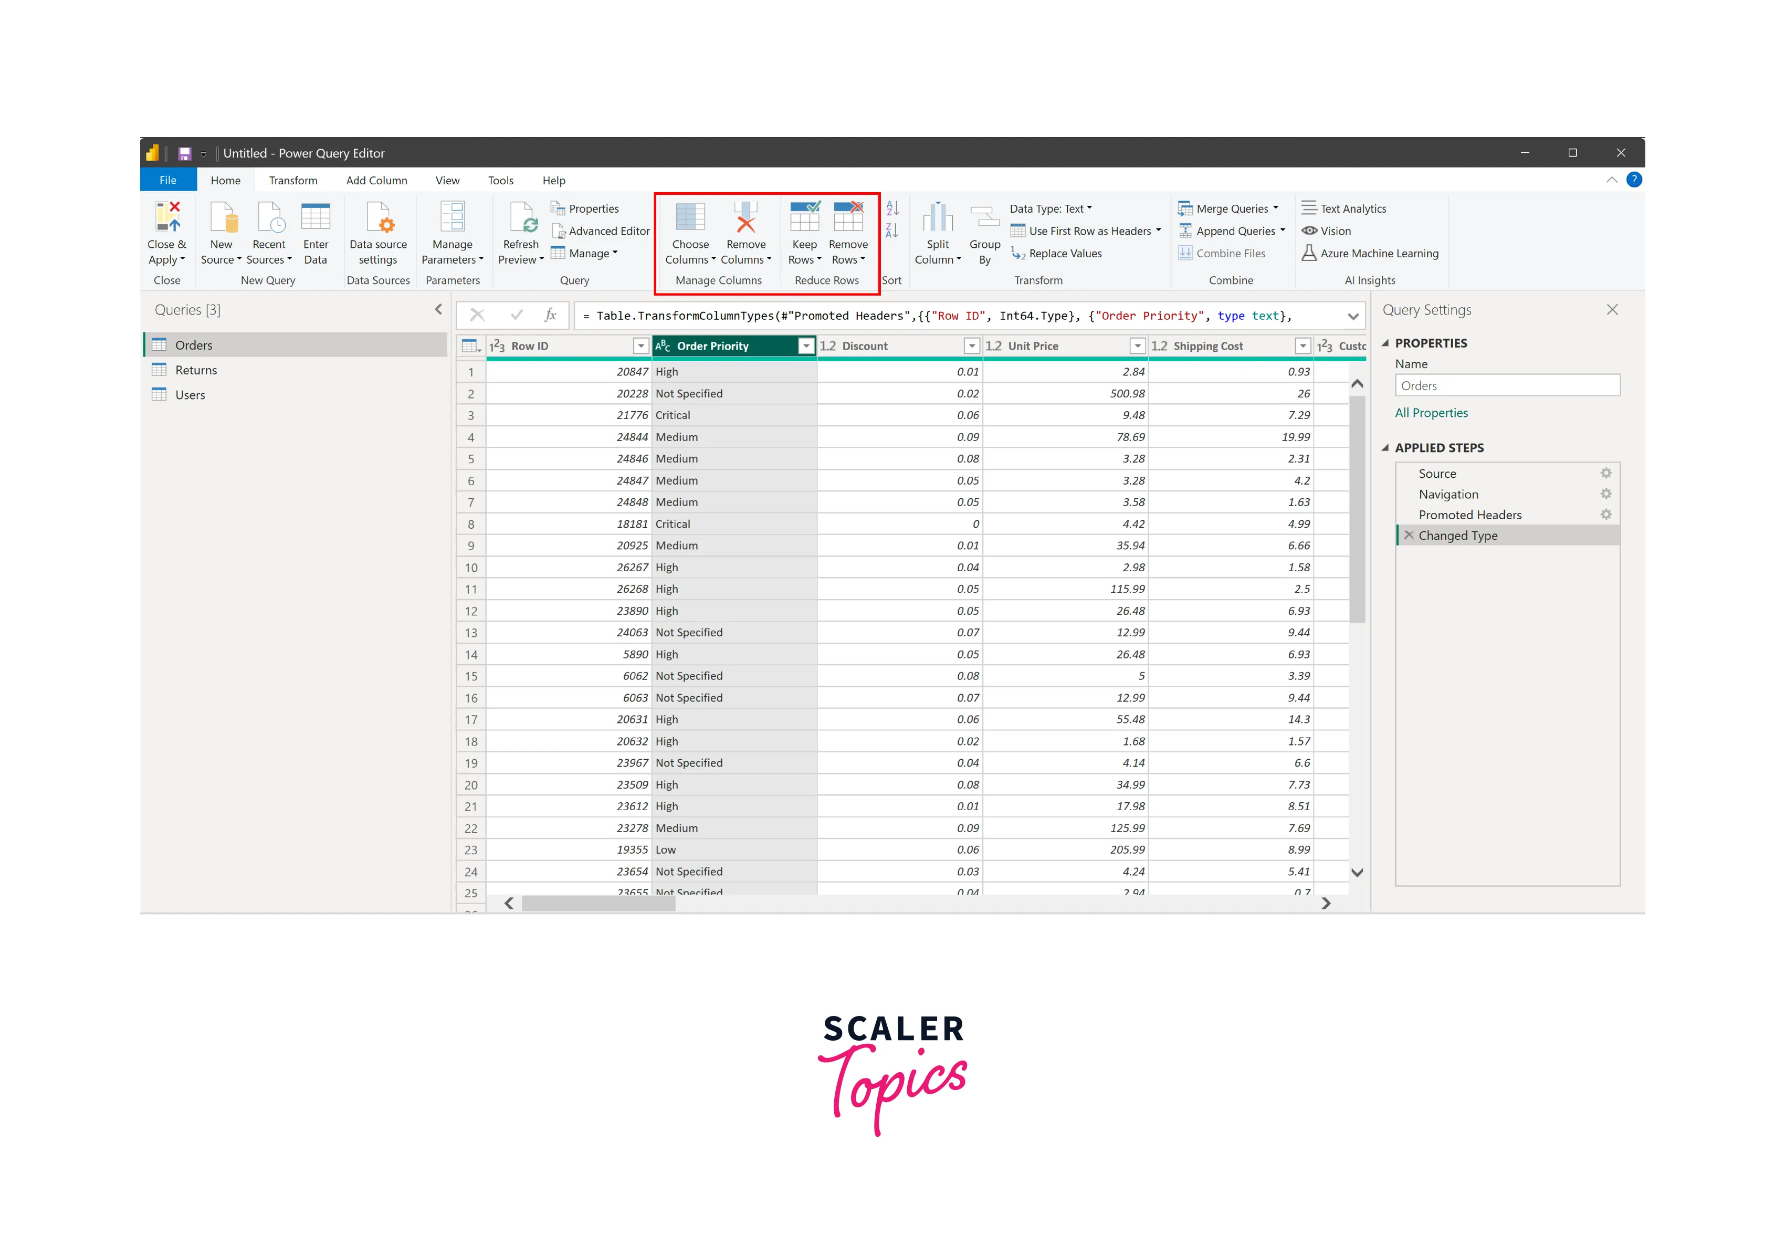Click the Refresh Preview icon
This screenshot has height=1237, width=1785.
522,218
